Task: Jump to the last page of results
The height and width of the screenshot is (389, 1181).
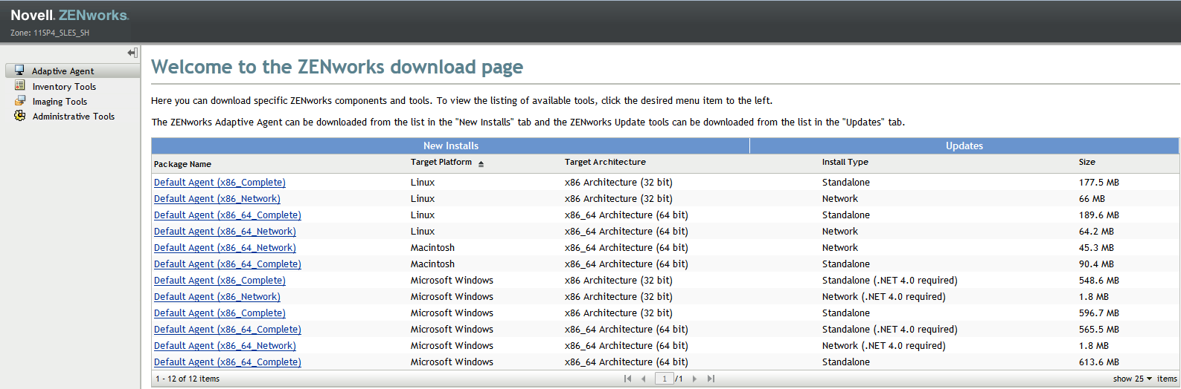Action: click(x=711, y=379)
